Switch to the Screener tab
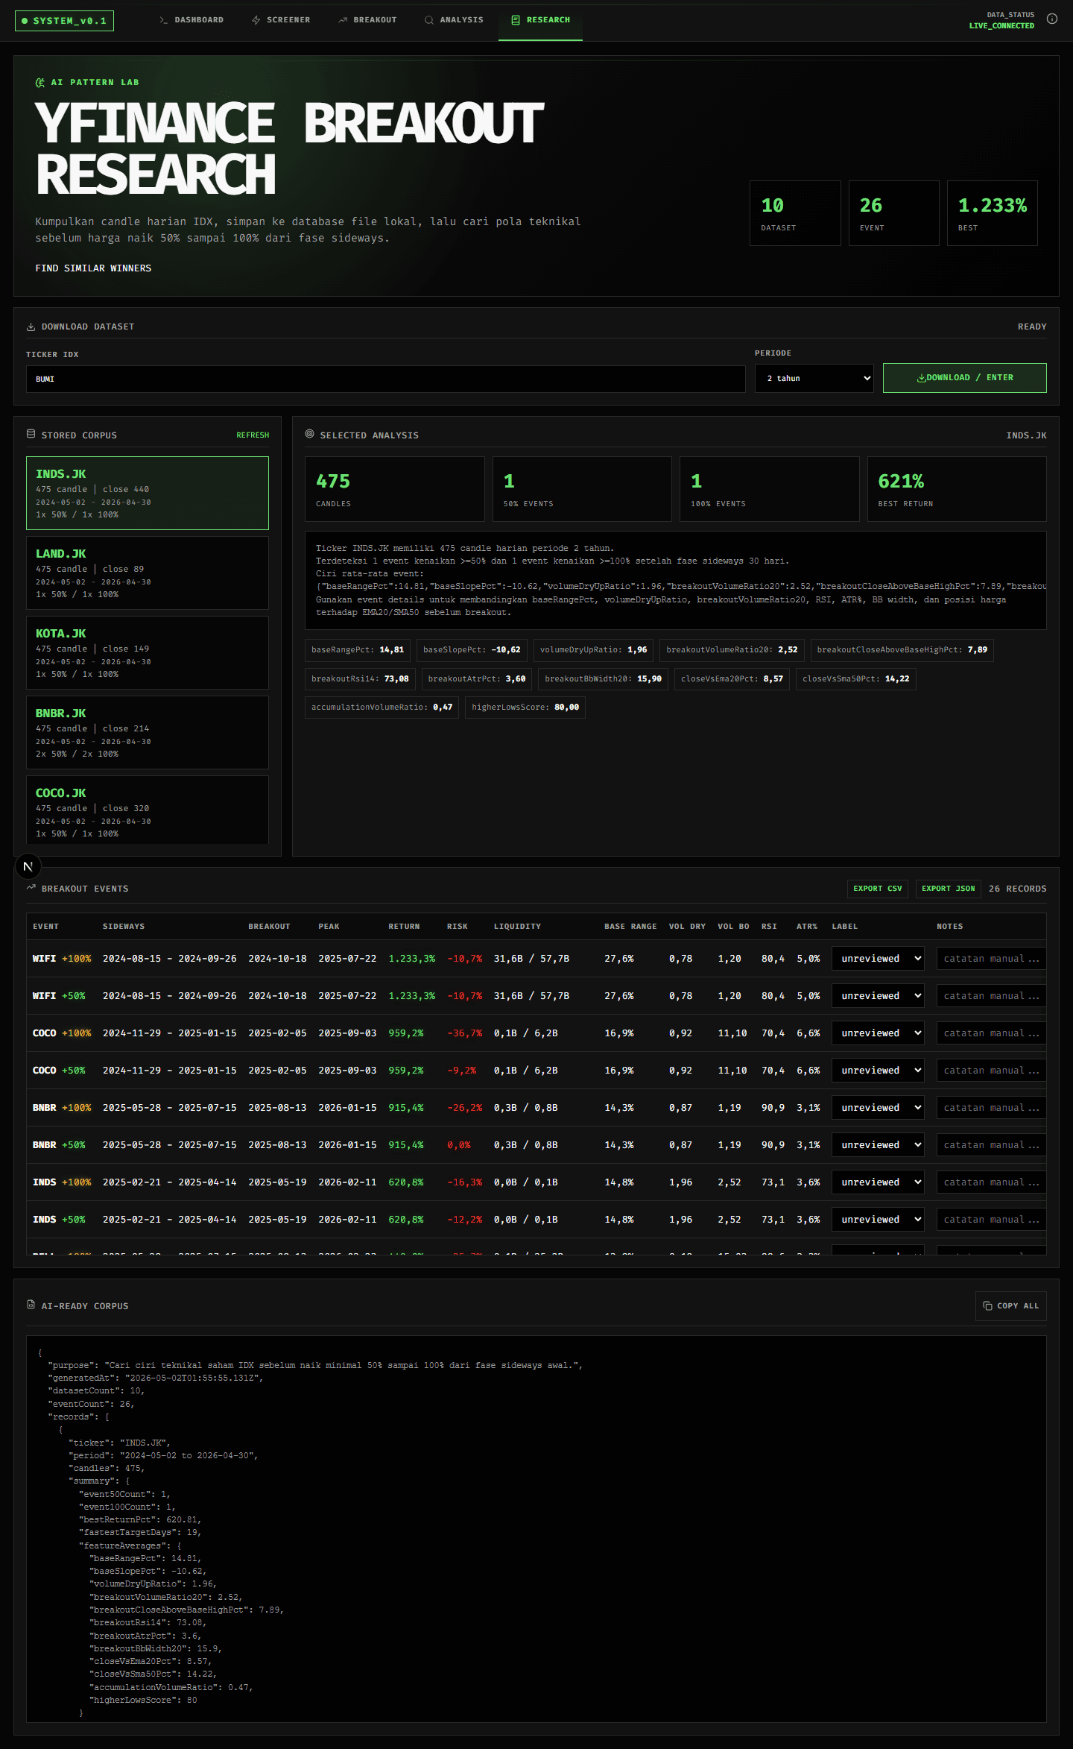Image resolution: width=1073 pixels, height=1749 pixels. coord(281,20)
